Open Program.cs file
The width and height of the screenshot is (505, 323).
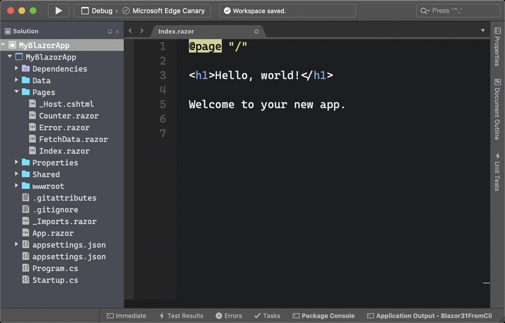pyautogui.click(x=55, y=268)
